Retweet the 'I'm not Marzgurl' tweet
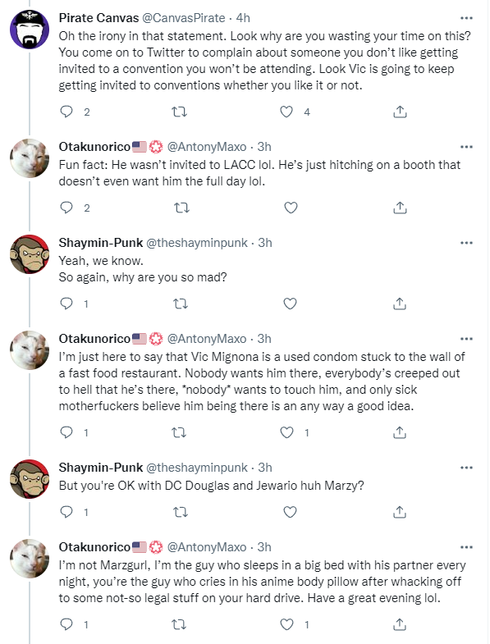The image size is (490, 644). 179,624
